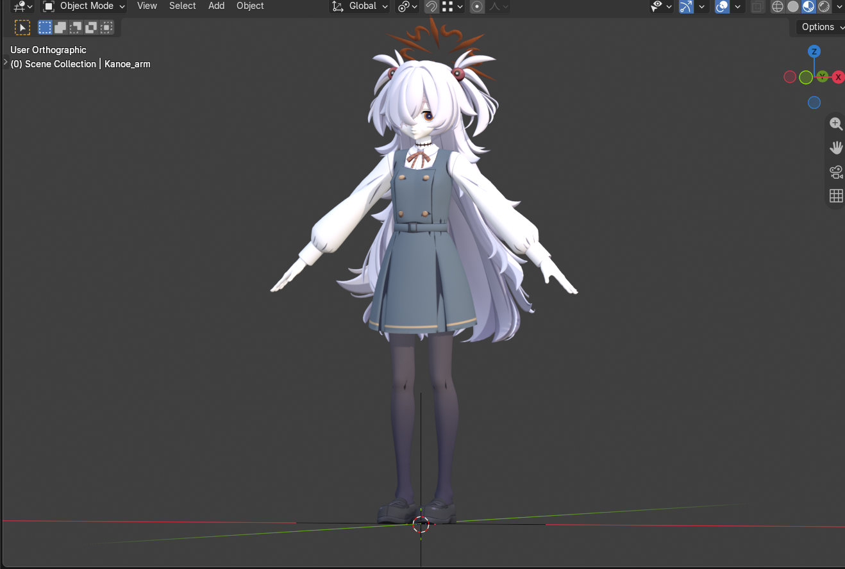Choose intersect selection mode icon
The height and width of the screenshot is (569, 845).
(106, 27)
